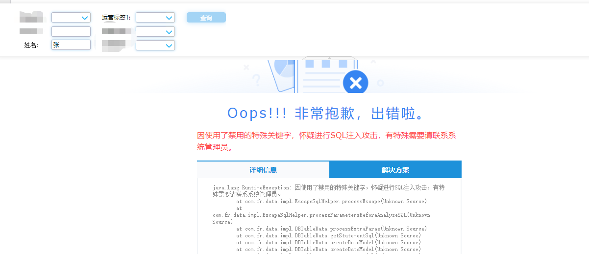This screenshot has height=254, width=589.
Task: Click the red SQL注入攻击 warning message
Action: (x=326, y=141)
